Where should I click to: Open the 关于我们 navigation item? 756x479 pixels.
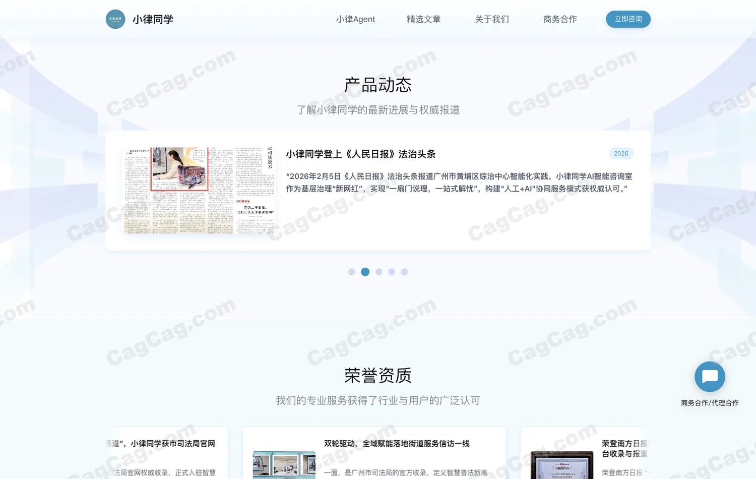click(492, 19)
